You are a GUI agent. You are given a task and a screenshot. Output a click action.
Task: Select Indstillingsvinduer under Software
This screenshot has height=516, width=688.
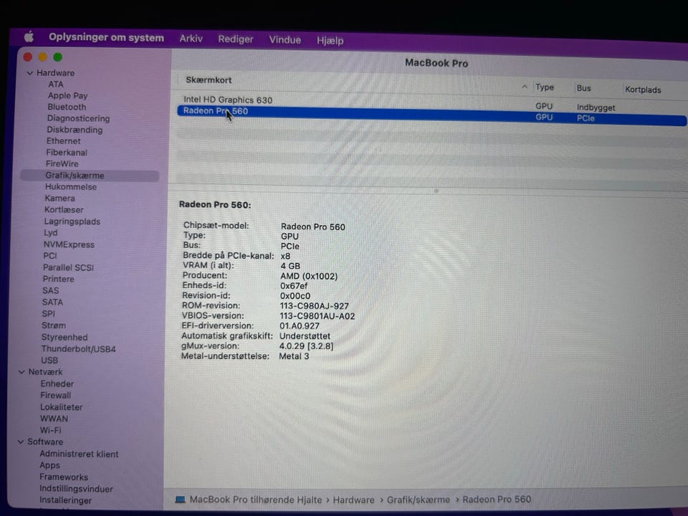click(x=76, y=489)
